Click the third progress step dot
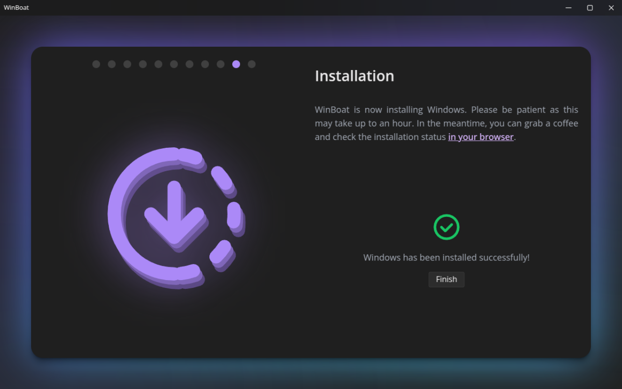 [x=127, y=64]
